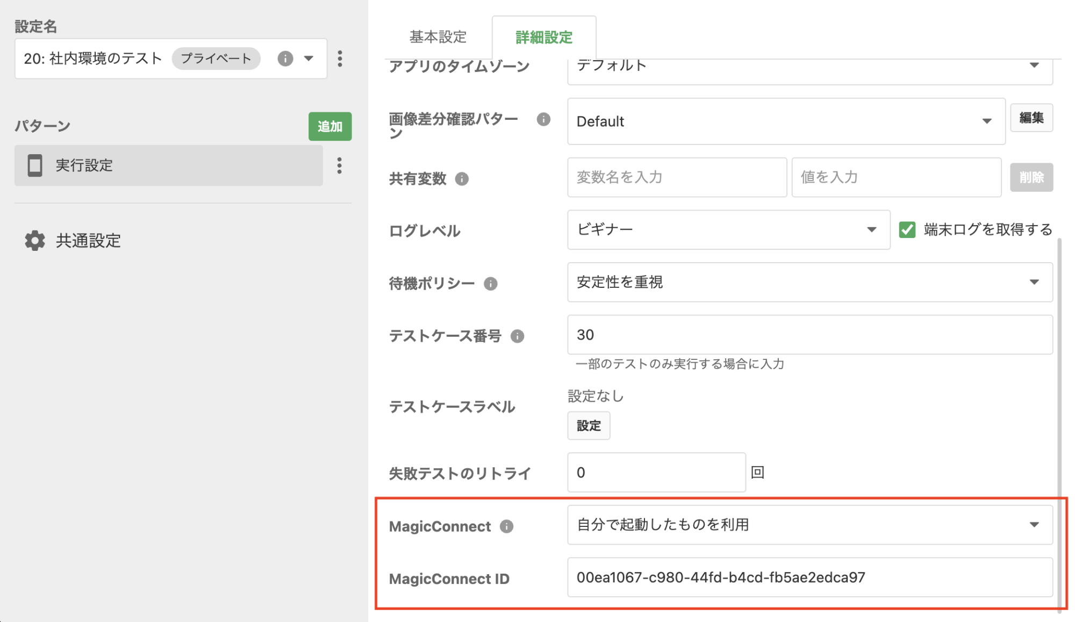Open MagicConnect 自分で起動したものを利用 dropdown
This screenshot has width=1075, height=622.
[809, 525]
